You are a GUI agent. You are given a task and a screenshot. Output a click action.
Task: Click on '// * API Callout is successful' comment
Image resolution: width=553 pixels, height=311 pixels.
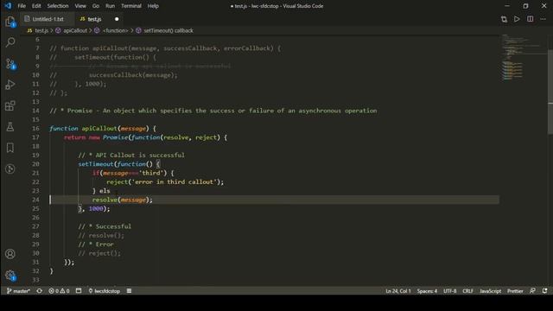coord(131,155)
